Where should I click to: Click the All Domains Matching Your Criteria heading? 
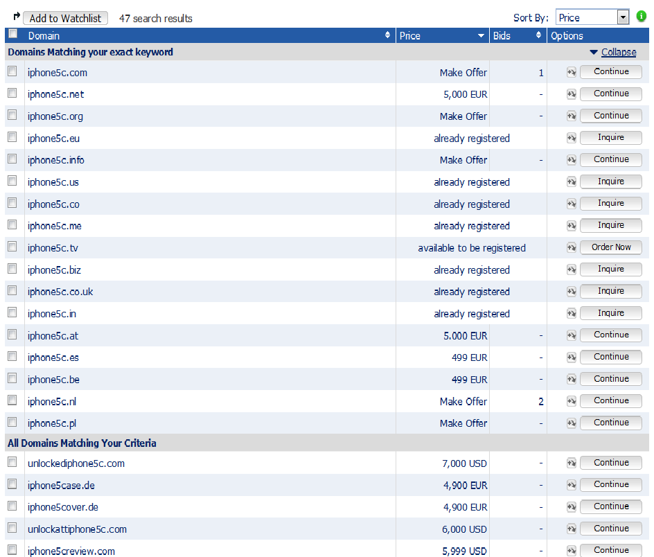[x=82, y=443]
